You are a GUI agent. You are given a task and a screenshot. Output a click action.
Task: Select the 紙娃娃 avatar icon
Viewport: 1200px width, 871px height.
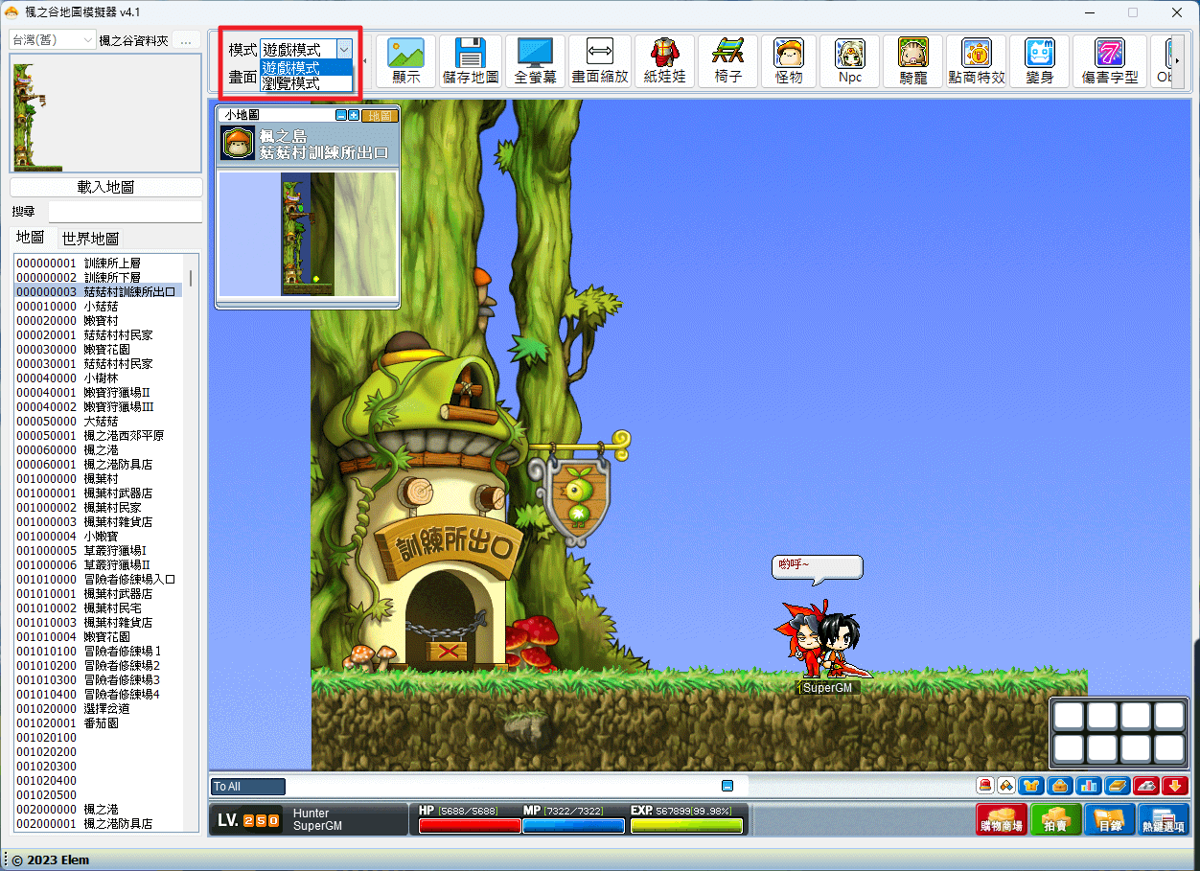(664, 61)
